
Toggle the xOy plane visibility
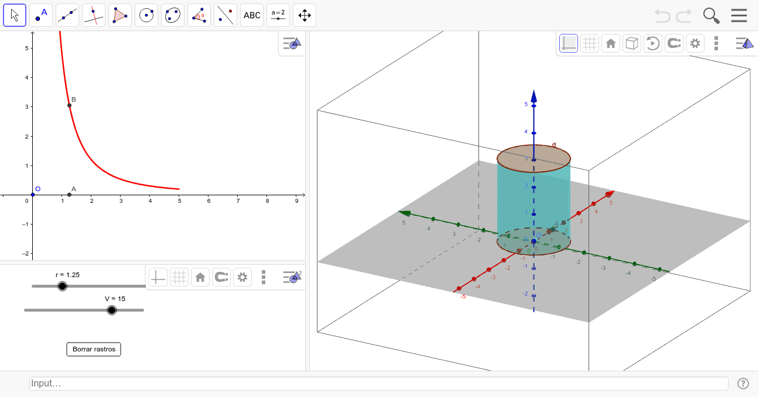[568, 43]
